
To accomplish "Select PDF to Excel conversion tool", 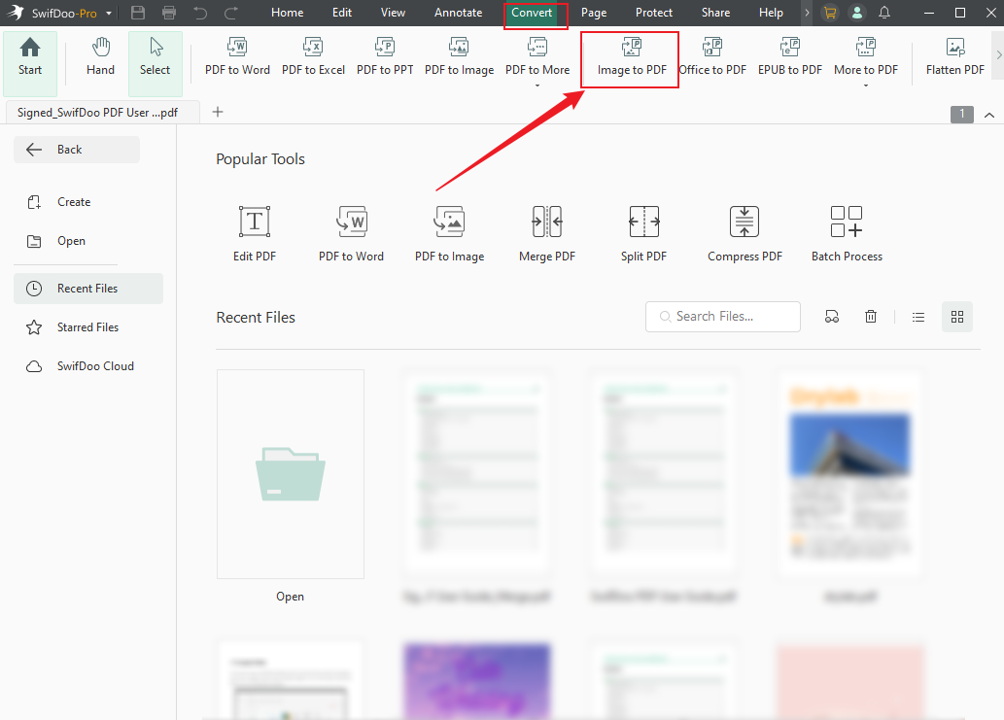I will pos(313,56).
